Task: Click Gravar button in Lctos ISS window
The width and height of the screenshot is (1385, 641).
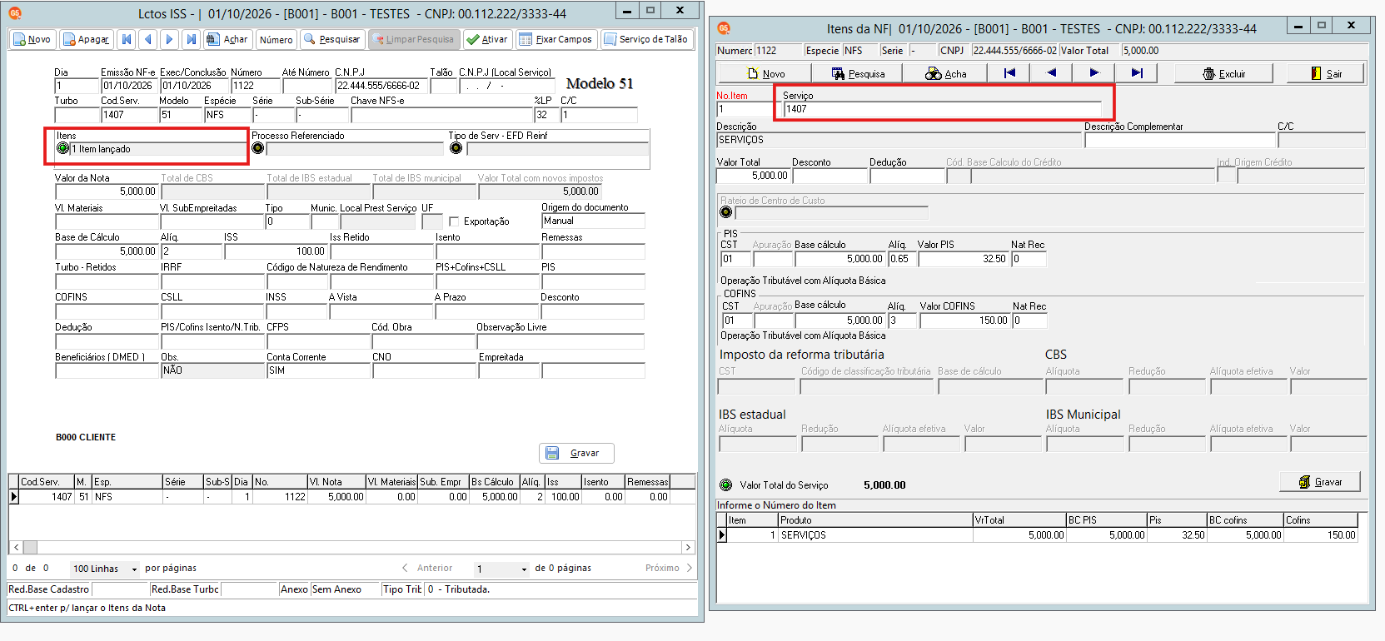Action: (x=576, y=453)
